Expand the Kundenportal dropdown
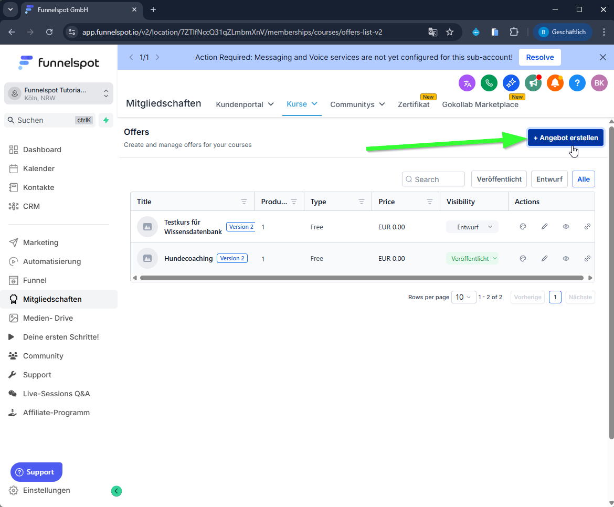The height and width of the screenshot is (507, 614). coord(245,104)
